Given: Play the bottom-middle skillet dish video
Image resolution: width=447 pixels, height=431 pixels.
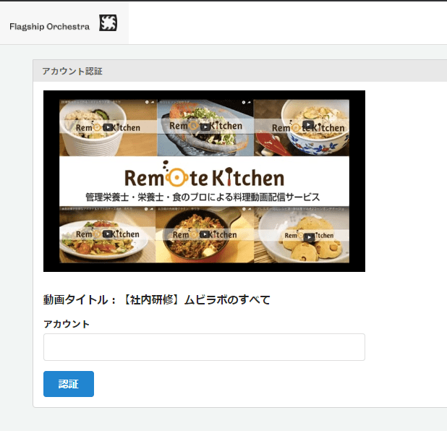Looking at the screenshot, I should tap(205, 234).
